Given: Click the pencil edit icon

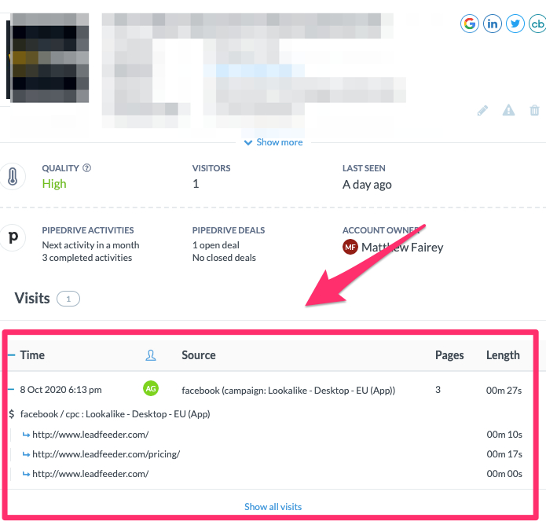Looking at the screenshot, I should click(482, 111).
